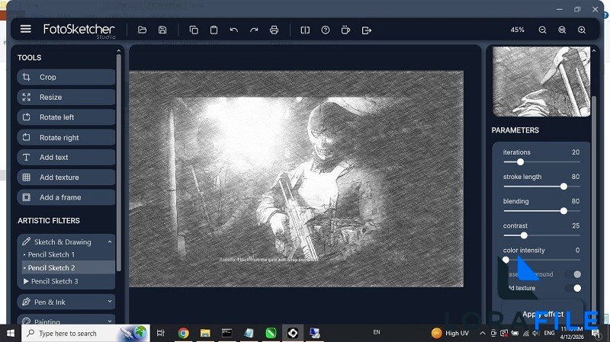Show hidden system tray icons
Viewport: 610px width, 342px height.
[x=483, y=333]
